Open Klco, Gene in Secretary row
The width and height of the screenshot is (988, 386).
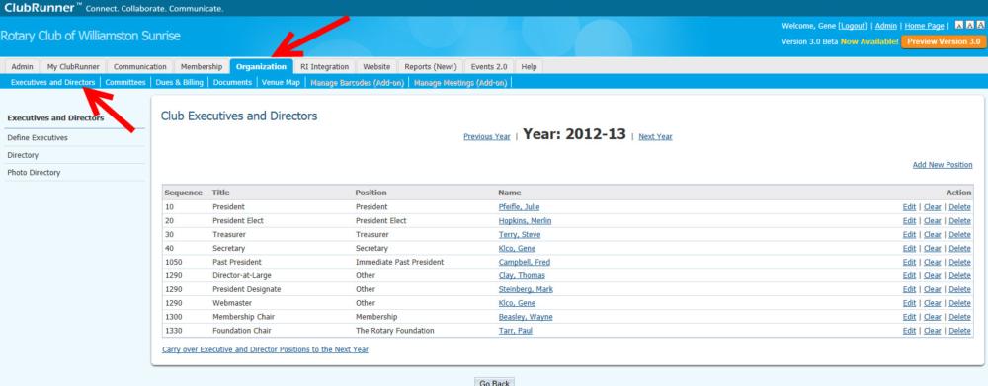(x=517, y=249)
